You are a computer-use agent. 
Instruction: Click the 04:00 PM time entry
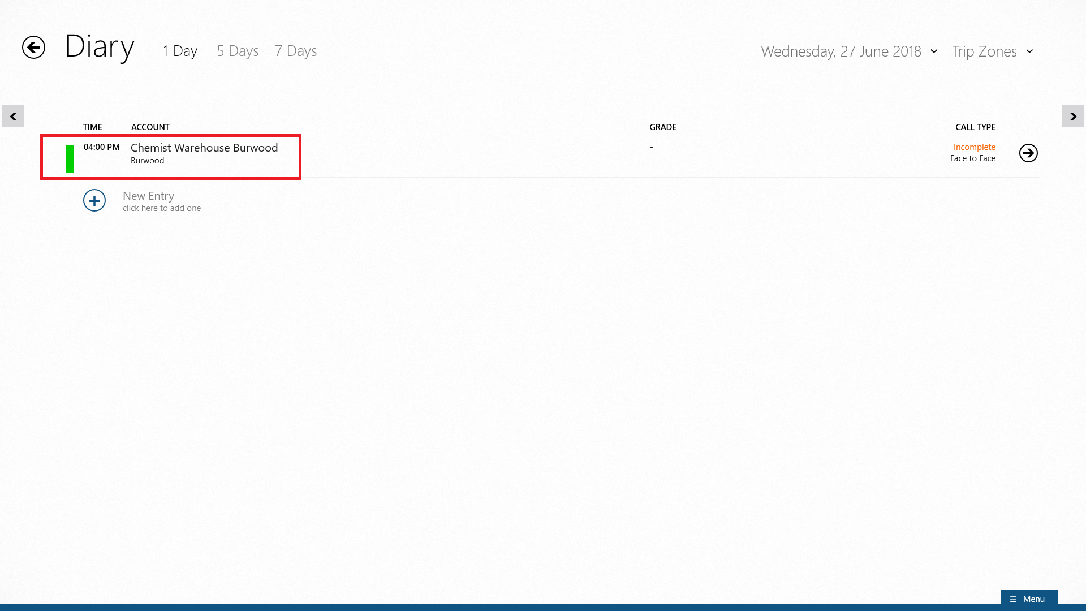point(102,147)
